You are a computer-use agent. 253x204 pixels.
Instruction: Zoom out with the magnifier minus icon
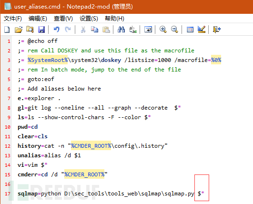point(174,30)
